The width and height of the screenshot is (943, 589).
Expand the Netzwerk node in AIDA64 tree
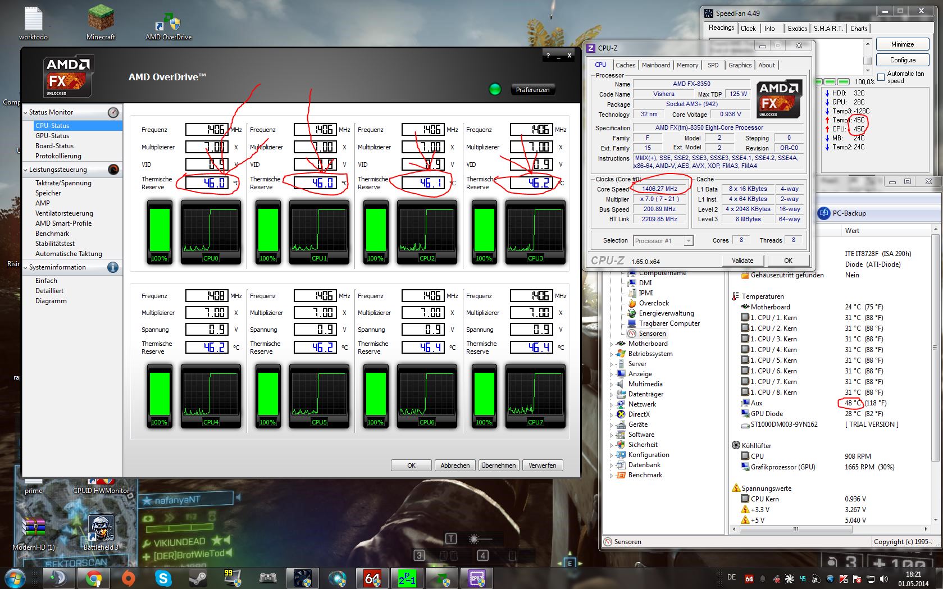coord(612,404)
